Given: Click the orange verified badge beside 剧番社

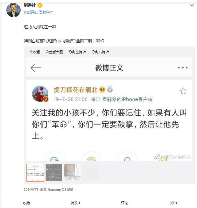Looking at the screenshot, I should coord(40,5).
